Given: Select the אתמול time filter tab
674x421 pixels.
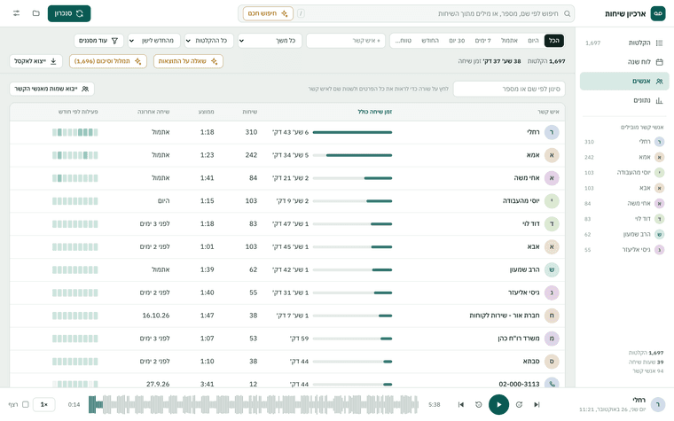Looking at the screenshot, I should [509, 41].
